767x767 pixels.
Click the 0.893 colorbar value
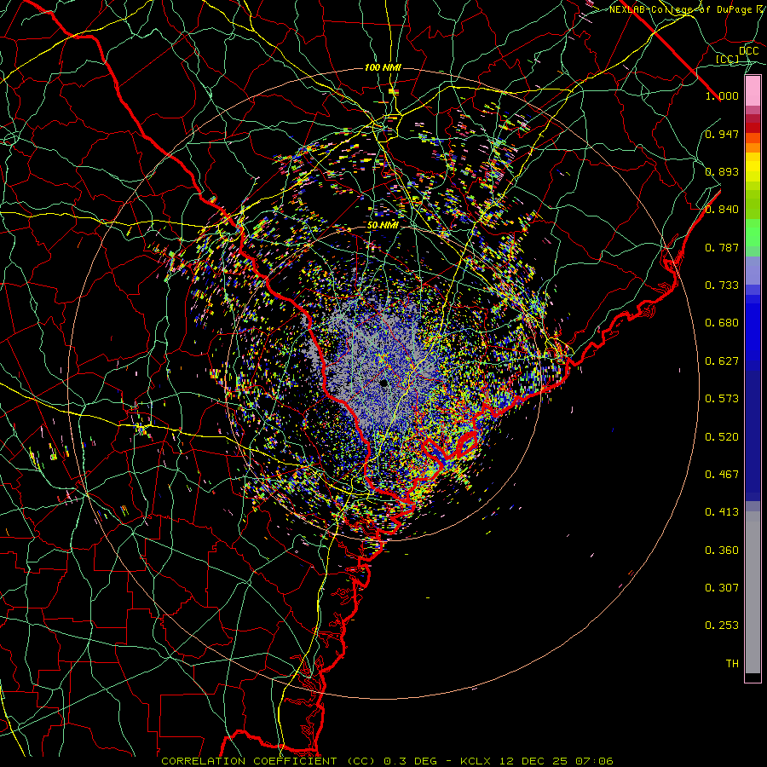pyautogui.click(x=722, y=171)
